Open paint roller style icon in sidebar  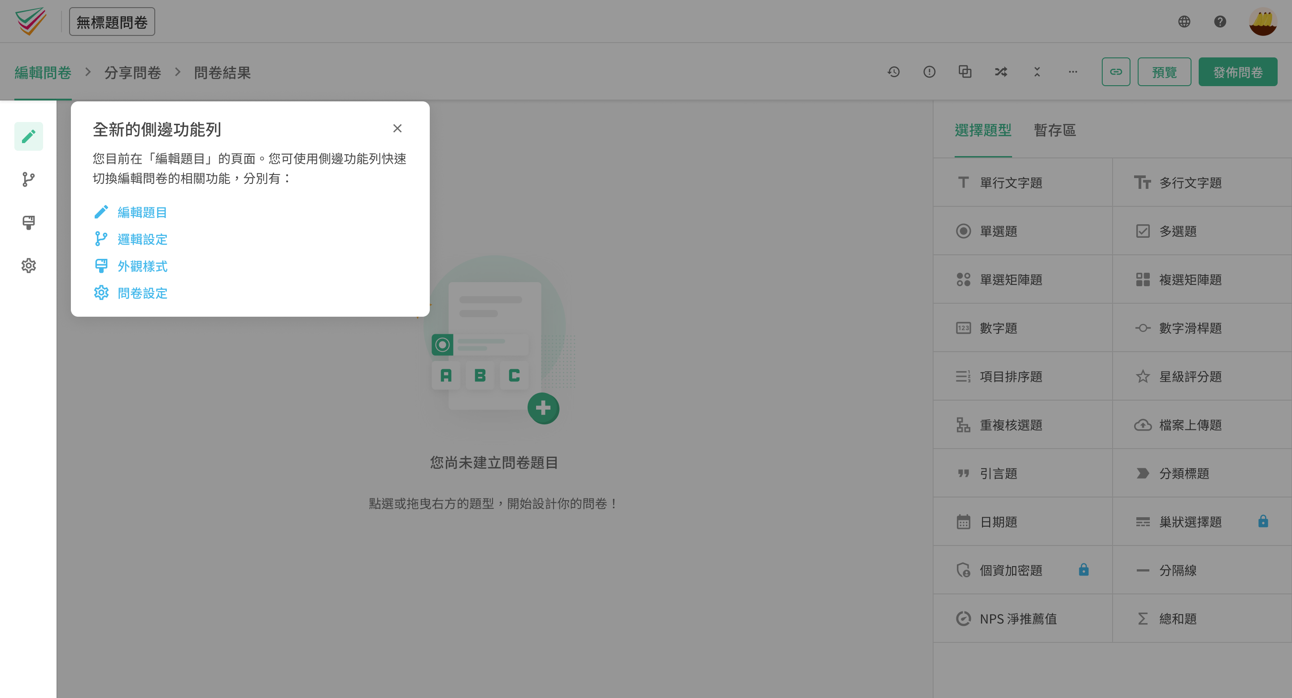pos(29,222)
